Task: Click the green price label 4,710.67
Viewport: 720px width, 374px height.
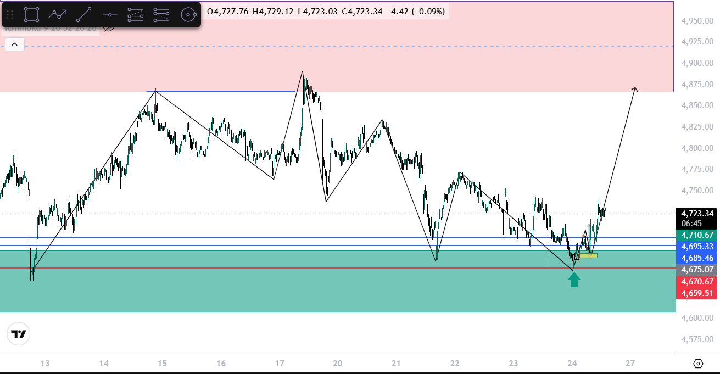Action: pyautogui.click(x=697, y=235)
